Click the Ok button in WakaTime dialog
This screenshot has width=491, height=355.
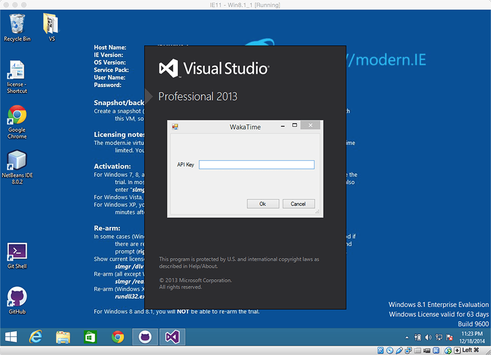click(262, 204)
